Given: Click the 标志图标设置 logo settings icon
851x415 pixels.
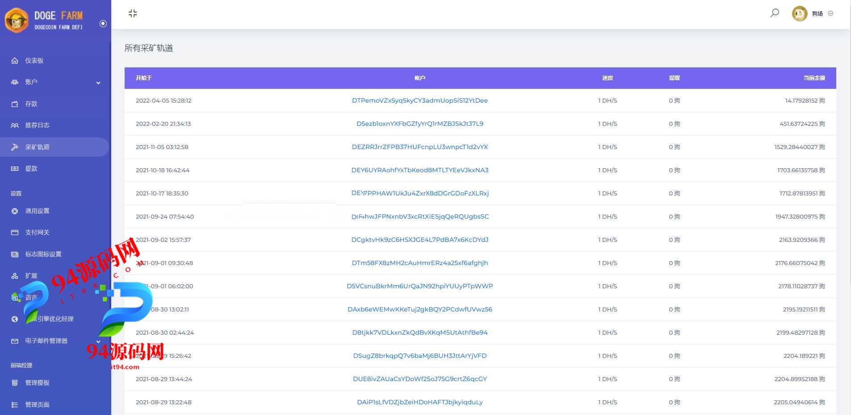Looking at the screenshot, I should 15,254.
